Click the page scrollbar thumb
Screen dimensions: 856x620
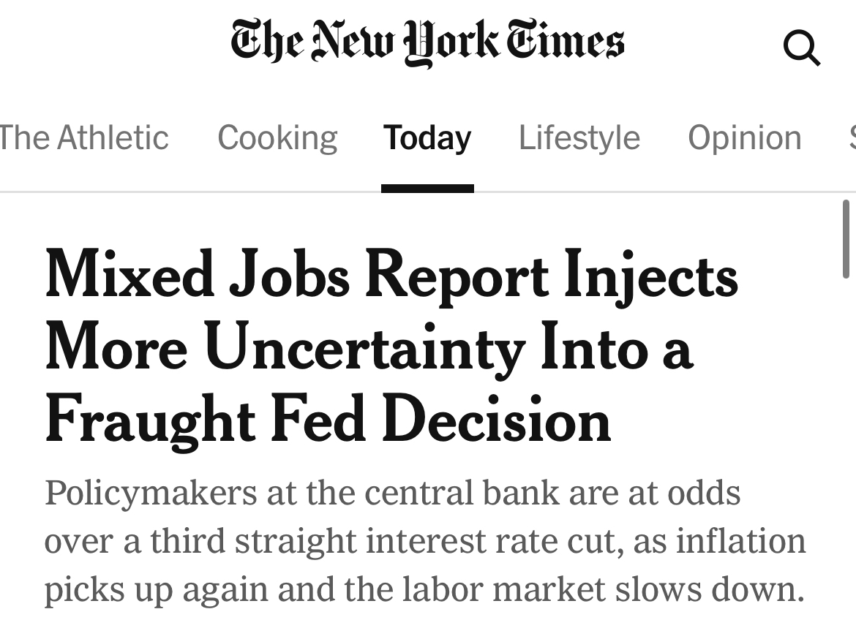pos(847,238)
